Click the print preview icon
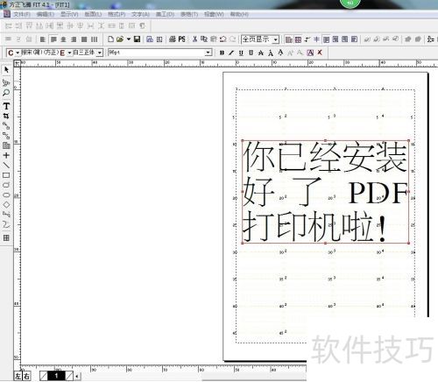The image size is (438, 382). [150, 39]
